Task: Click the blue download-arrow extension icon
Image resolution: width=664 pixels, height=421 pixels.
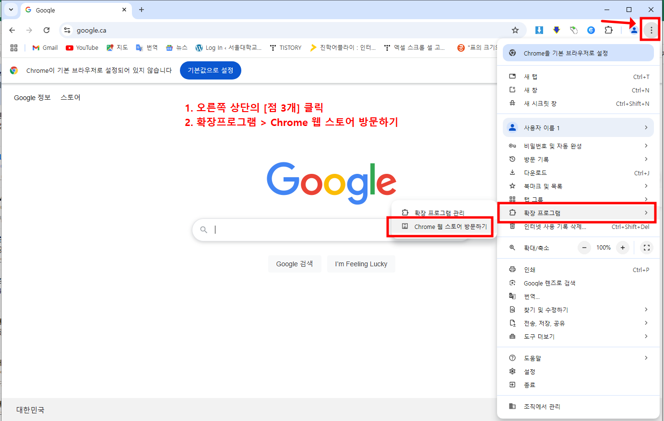Action: pos(539,30)
